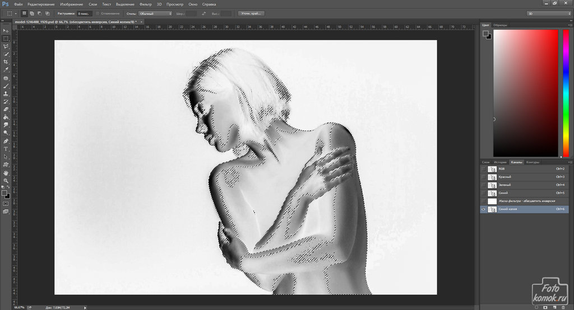Click the Уточн. край button

(251, 13)
